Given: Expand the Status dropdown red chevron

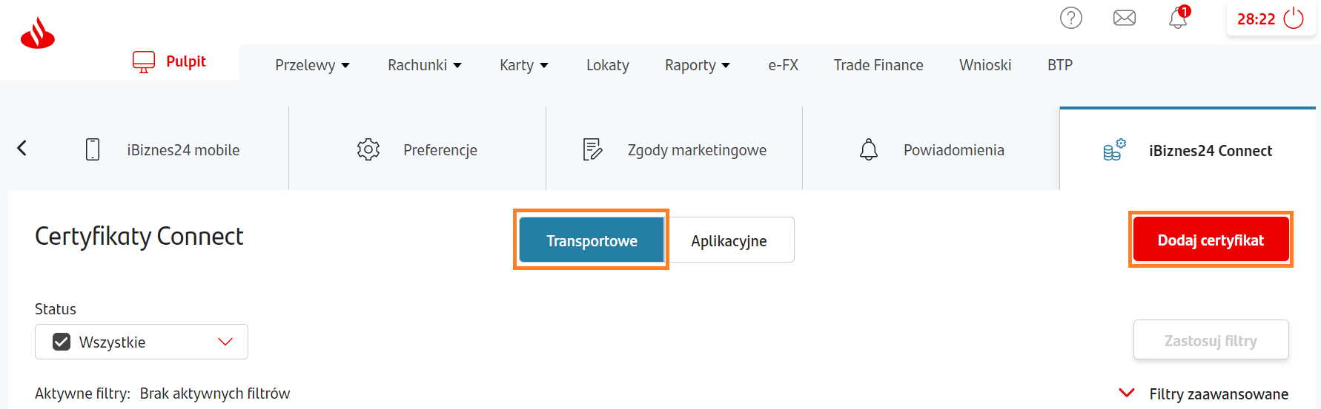Looking at the screenshot, I should pos(225,342).
